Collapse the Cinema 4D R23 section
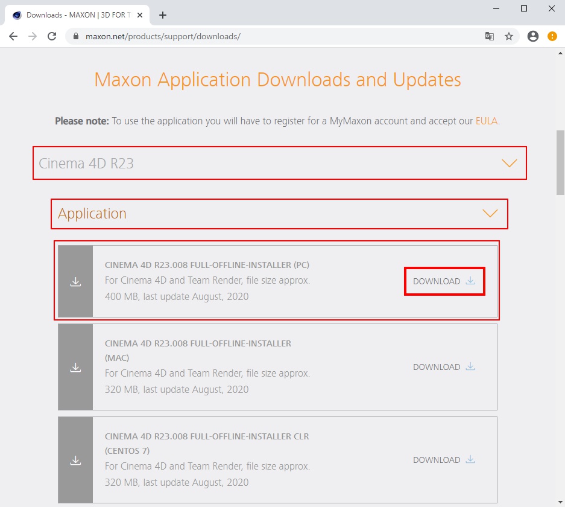 (x=509, y=163)
